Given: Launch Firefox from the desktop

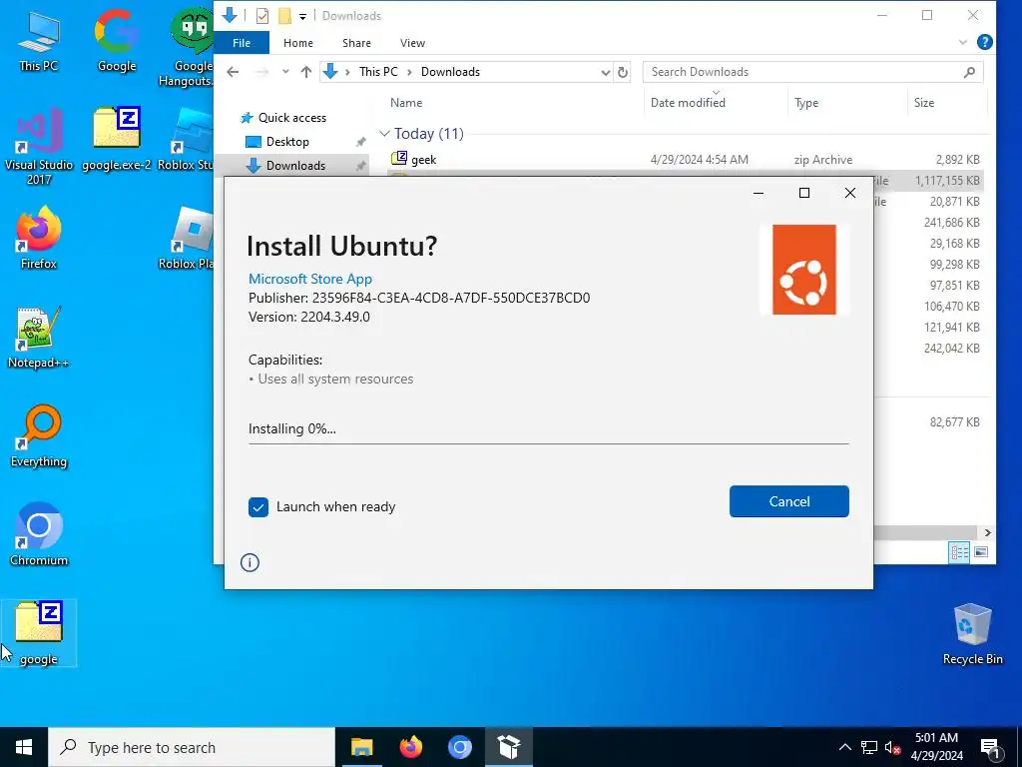Looking at the screenshot, I should coord(39,238).
